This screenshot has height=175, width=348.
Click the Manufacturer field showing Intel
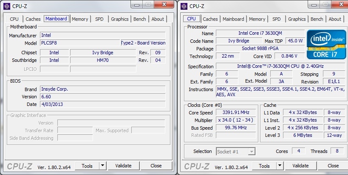coord(103,35)
